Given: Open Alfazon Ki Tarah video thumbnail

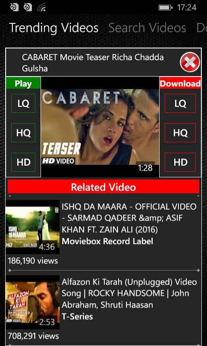Looking at the screenshot, I should [x=32, y=302].
